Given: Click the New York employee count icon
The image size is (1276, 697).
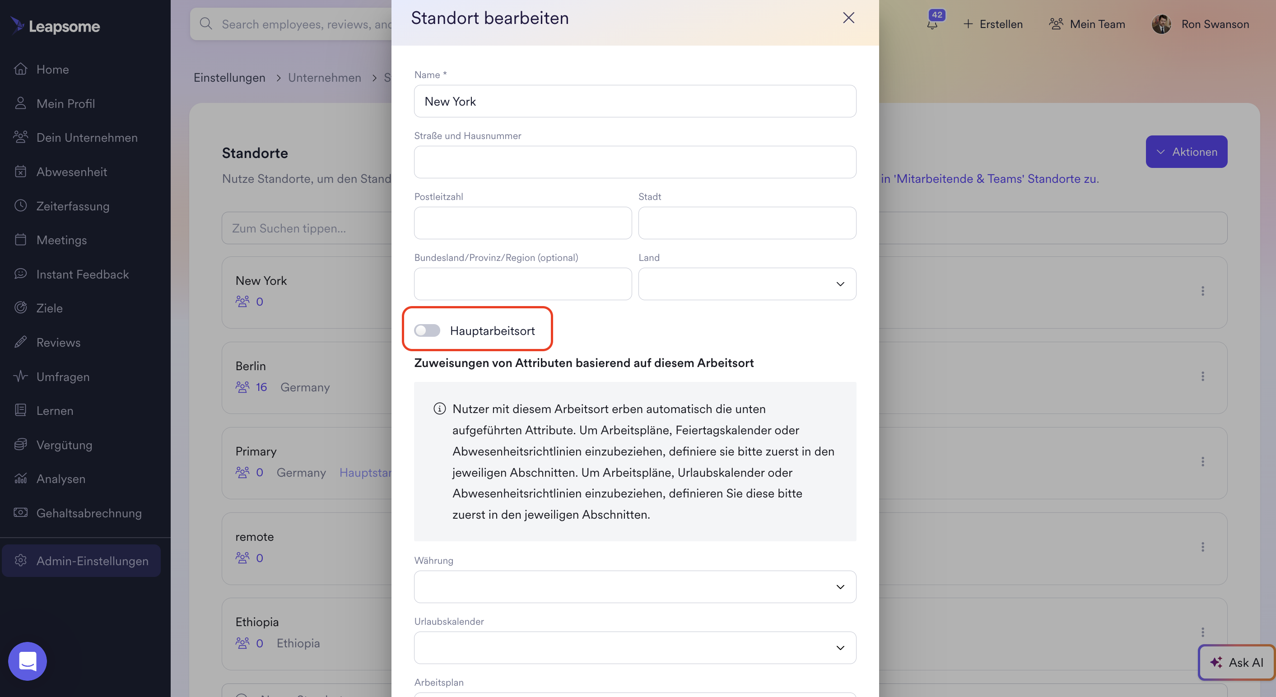Looking at the screenshot, I should (x=242, y=301).
